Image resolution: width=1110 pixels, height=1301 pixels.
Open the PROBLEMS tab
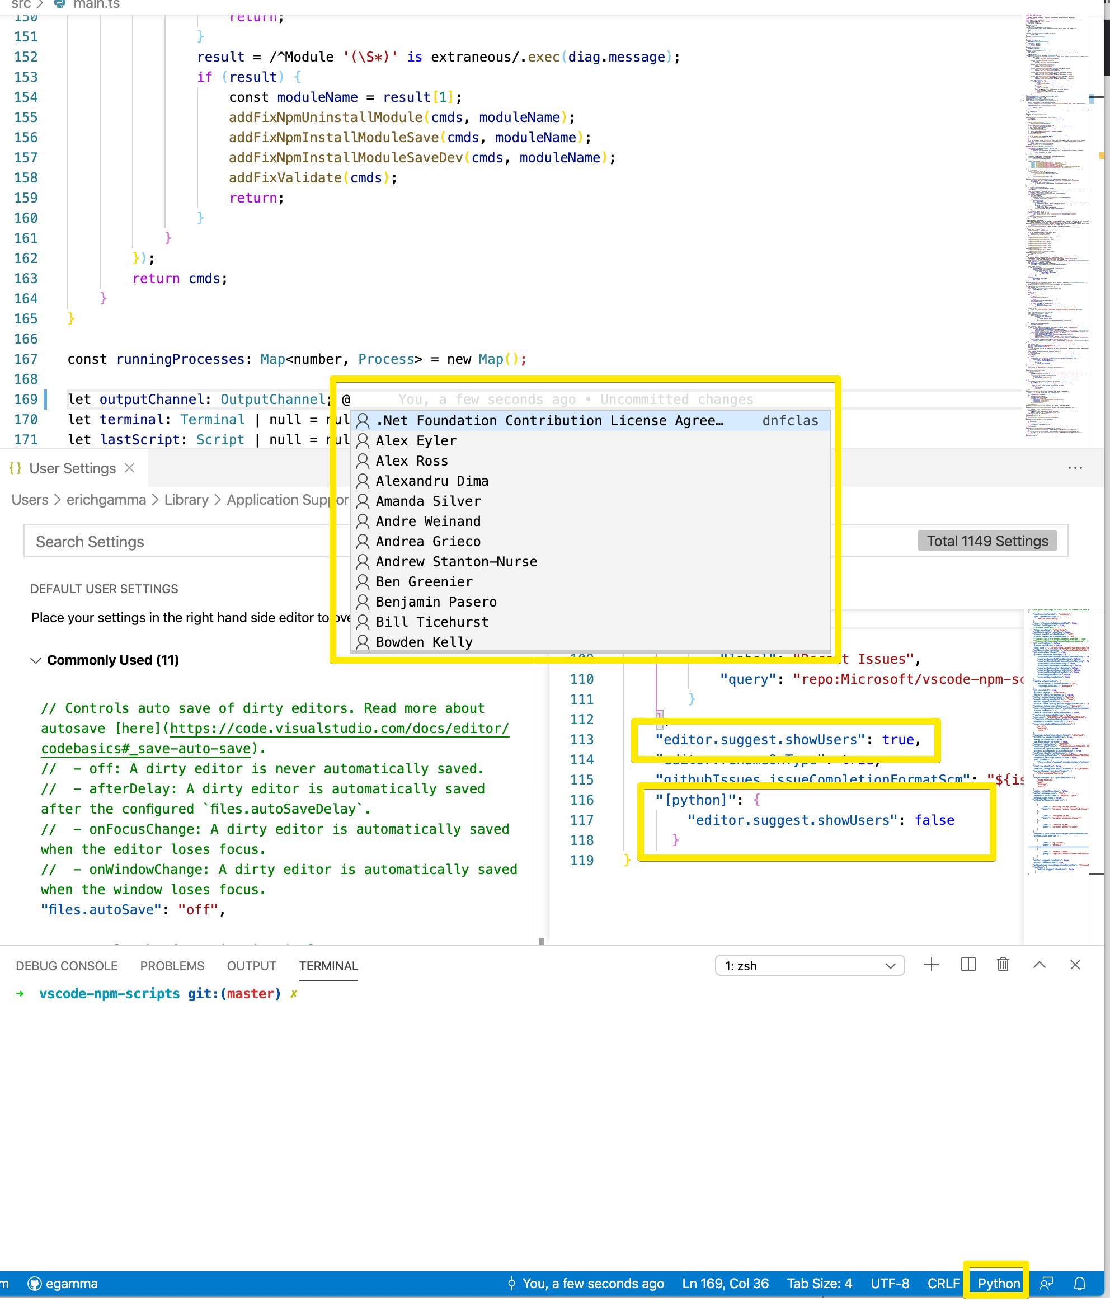click(172, 966)
